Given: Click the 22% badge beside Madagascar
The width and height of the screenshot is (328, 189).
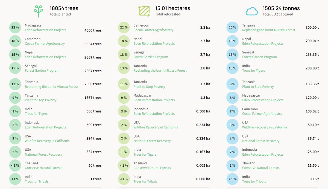Looking at the screenshot, I should click(15, 27).
